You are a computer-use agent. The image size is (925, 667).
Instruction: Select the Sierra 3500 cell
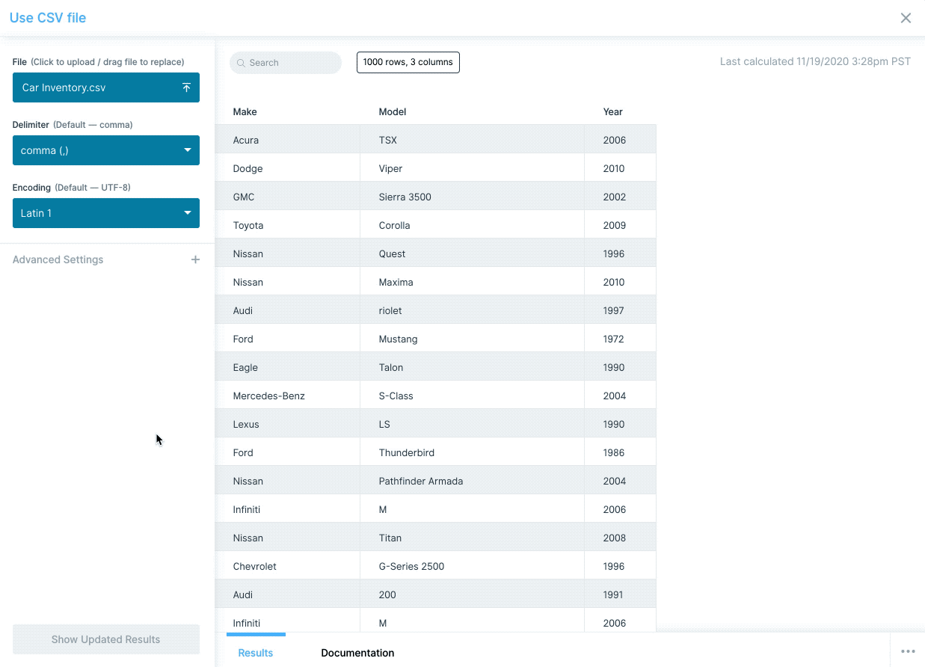pos(473,197)
